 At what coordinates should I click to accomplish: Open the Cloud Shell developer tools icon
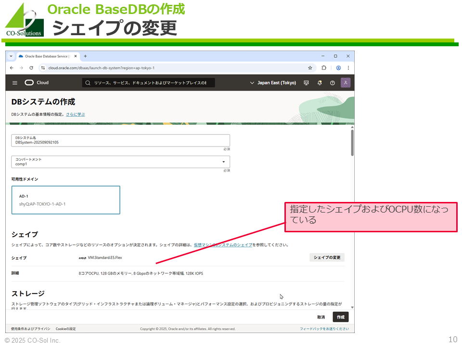(307, 83)
